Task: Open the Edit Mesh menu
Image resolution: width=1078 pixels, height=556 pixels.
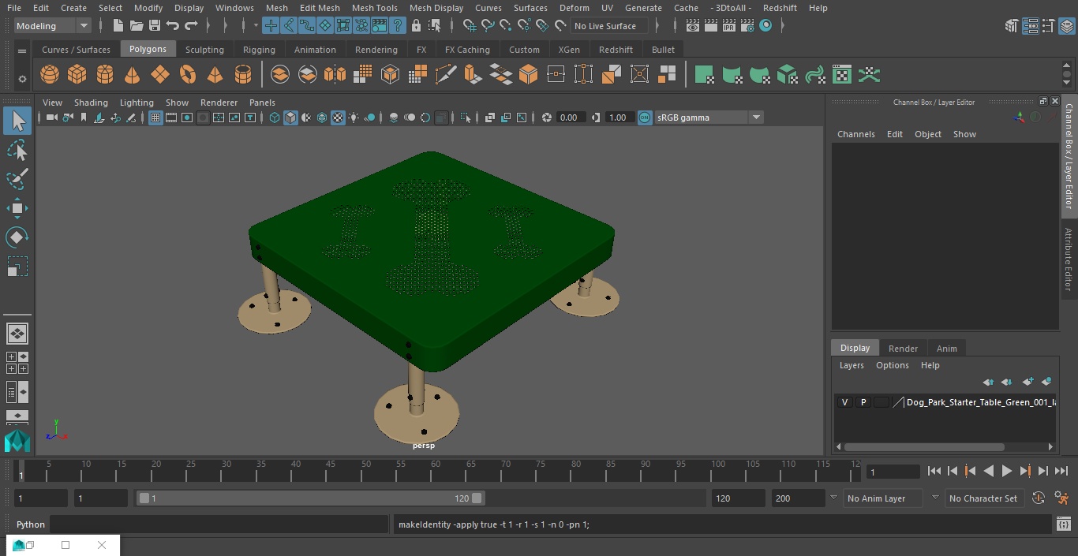Action: click(x=320, y=8)
